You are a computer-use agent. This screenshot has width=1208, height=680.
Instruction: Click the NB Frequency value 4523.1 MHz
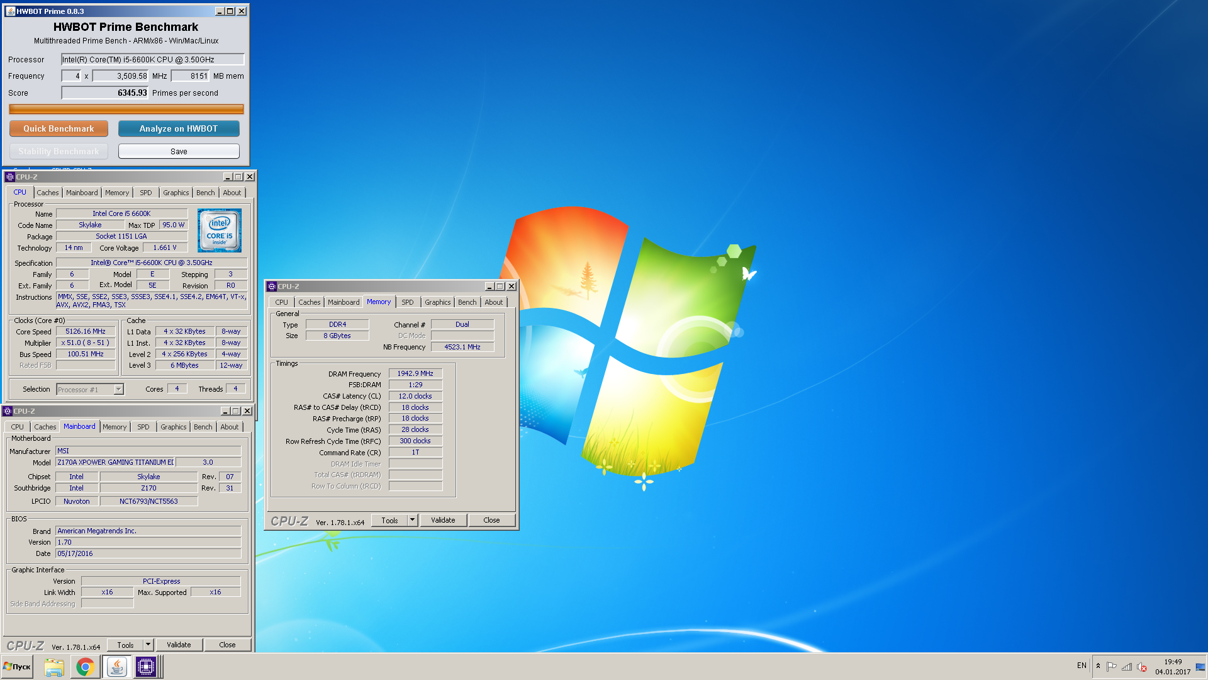click(462, 347)
